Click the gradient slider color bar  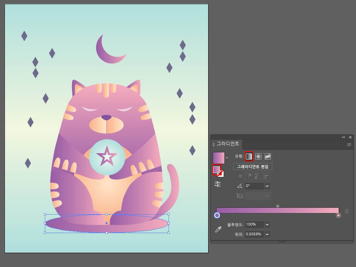pos(278,210)
